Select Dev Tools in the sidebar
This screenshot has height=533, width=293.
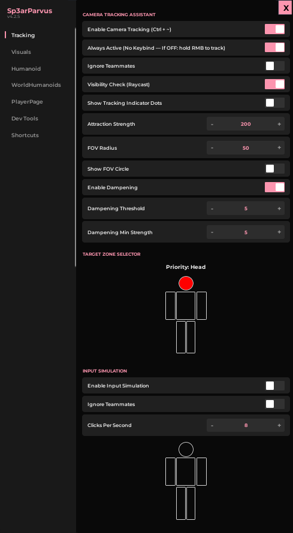[25, 119]
